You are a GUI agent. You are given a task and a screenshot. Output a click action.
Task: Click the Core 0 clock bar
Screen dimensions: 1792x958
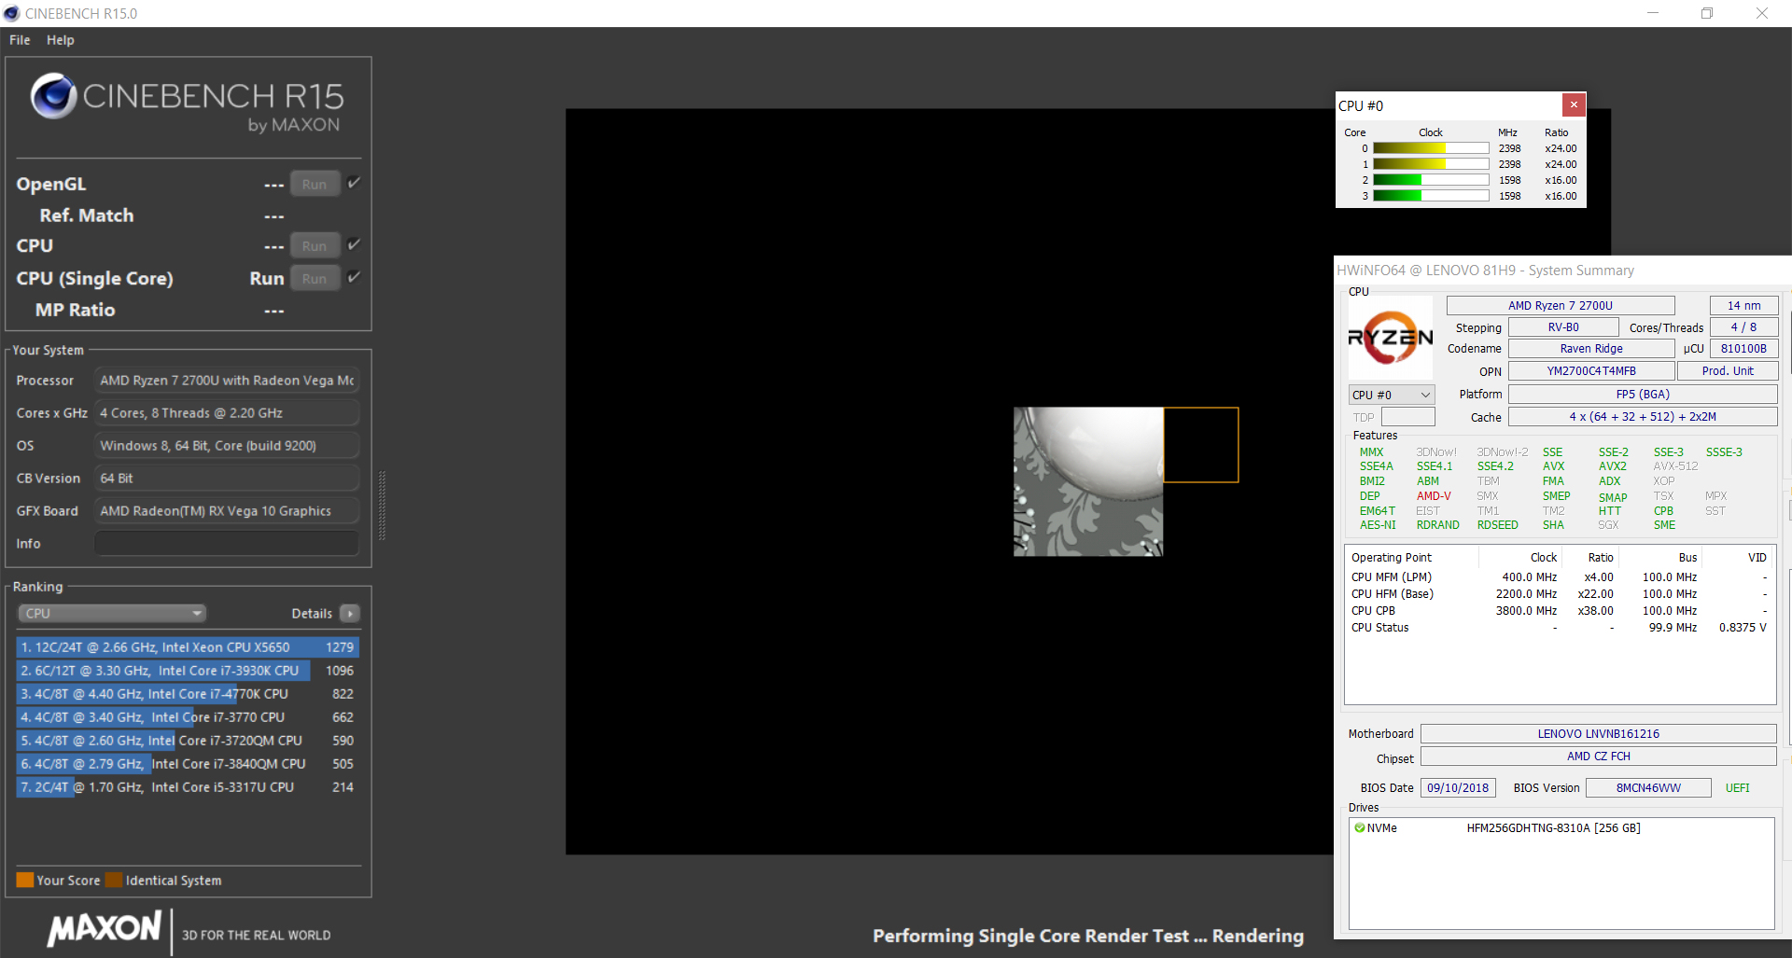pyautogui.click(x=1431, y=148)
